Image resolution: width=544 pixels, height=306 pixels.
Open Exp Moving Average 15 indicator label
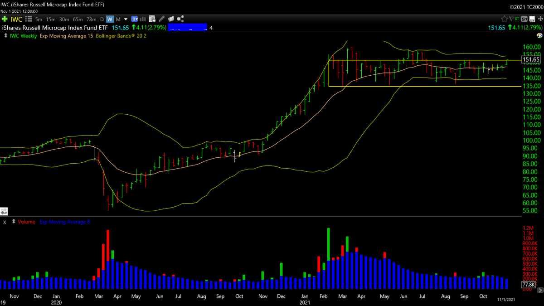point(66,36)
